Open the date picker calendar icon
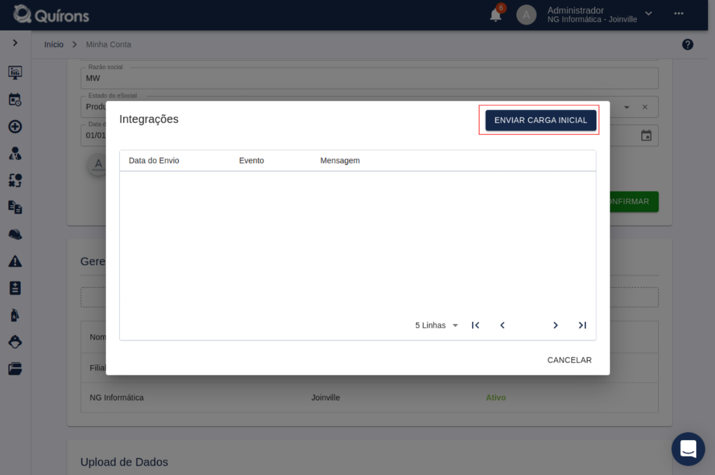 pos(646,136)
